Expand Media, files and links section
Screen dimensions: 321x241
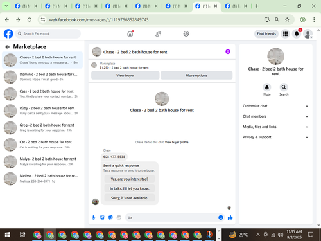click(275, 127)
